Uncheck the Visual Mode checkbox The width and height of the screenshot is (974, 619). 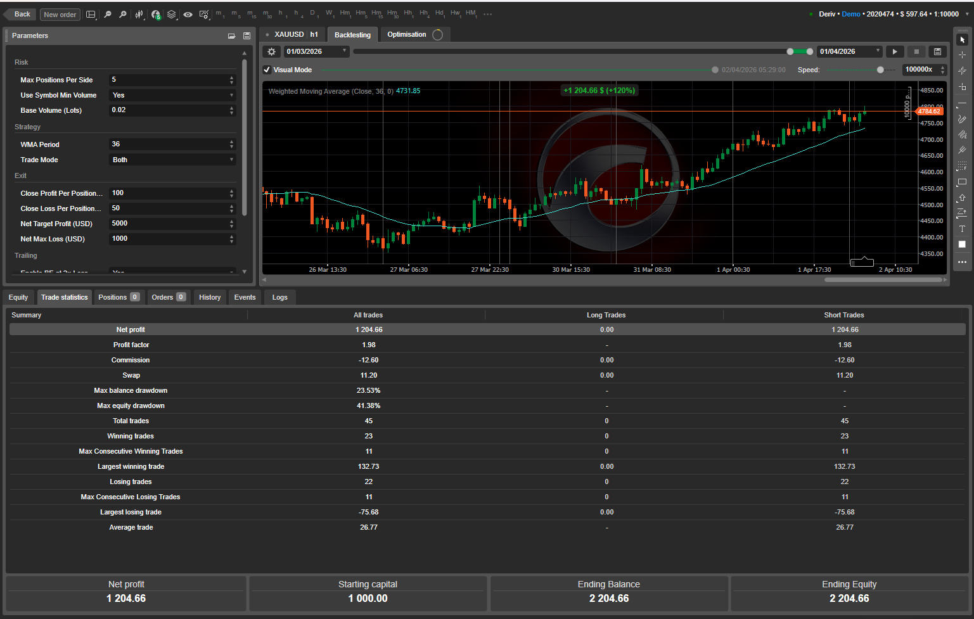point(267,70)
